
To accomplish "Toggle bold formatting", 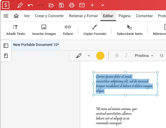I will click(117, 55).
